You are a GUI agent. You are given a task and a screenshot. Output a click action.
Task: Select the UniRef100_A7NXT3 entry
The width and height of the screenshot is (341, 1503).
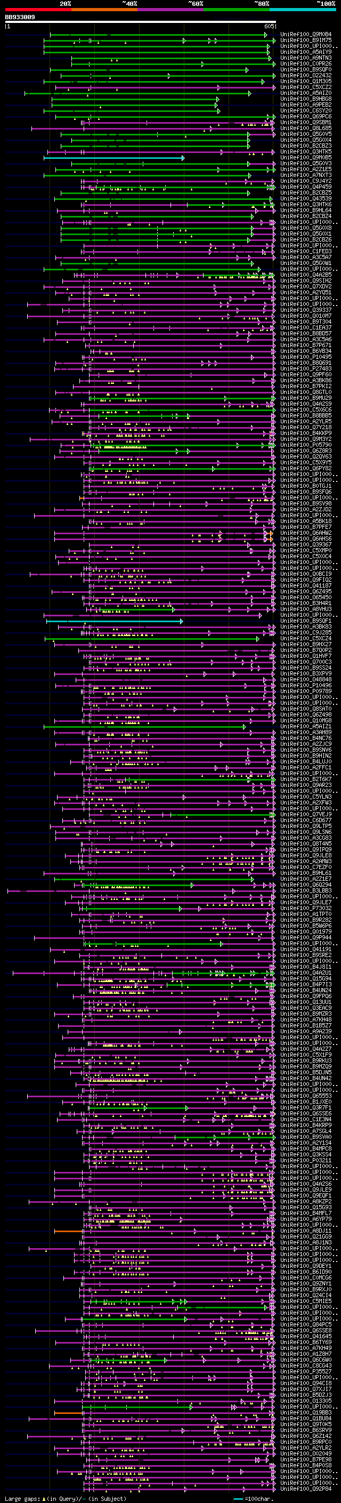[x=306, y=175]
